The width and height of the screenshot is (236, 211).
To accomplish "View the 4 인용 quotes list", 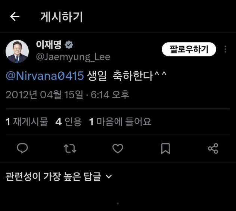I will 68,122.
